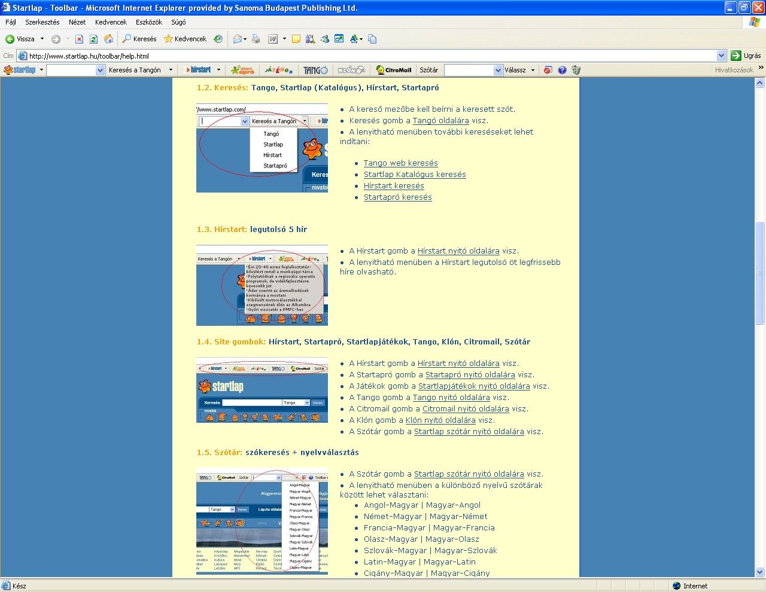766x592 pixels.
Task: Click the Messenger people icon
Action: pos(324,39)
